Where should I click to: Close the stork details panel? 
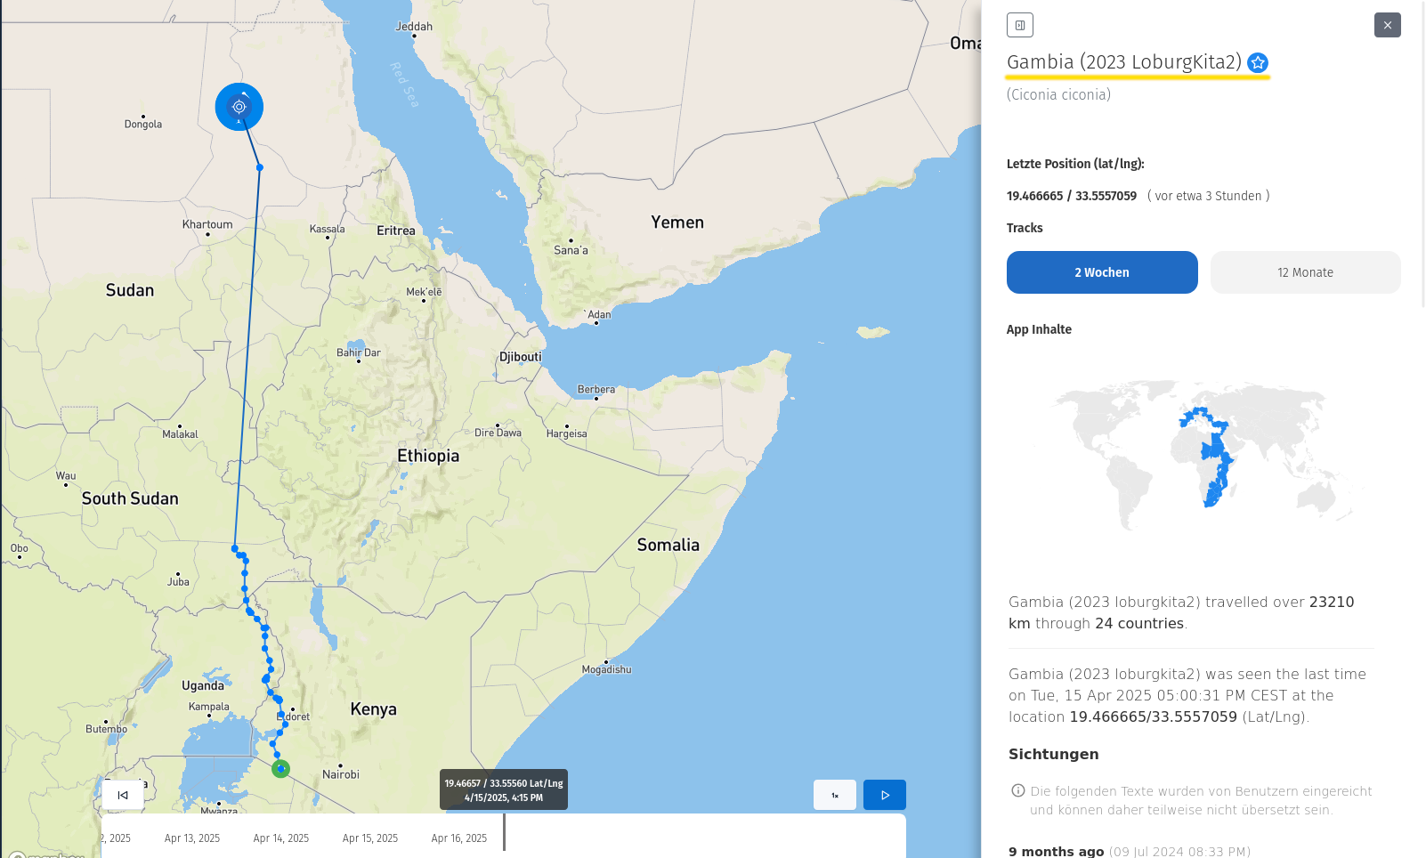pyautogui.click(x=1387, y=25)
